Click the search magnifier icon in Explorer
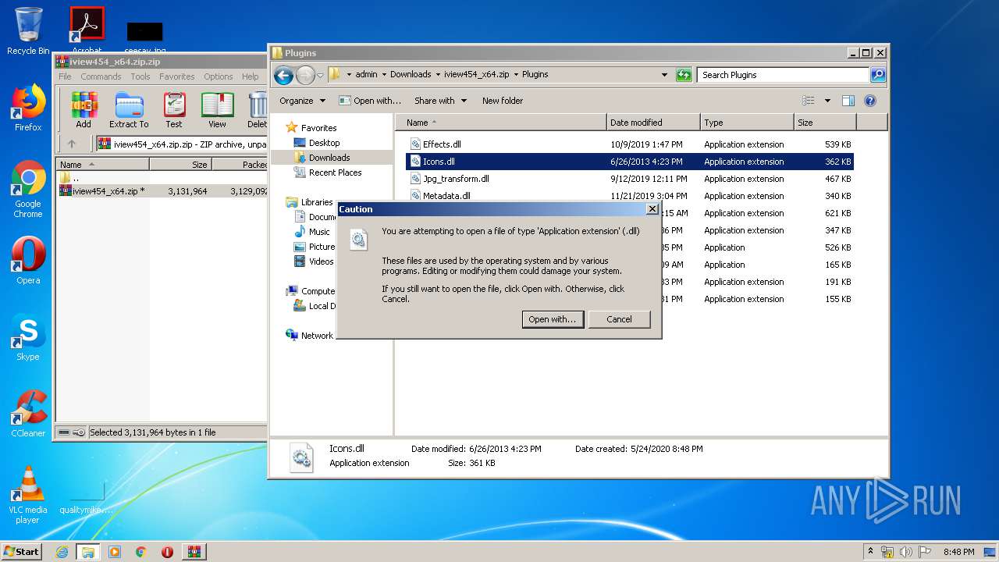The width and height of the screenshot is (999, 562). 878,75
